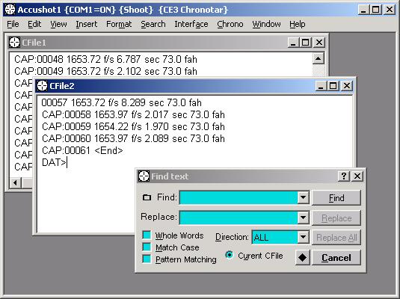The width and height of the screenshot is (400, 299).
Task: Click the CAP:00061 <End> line
Action: click(x=82, y=150)
